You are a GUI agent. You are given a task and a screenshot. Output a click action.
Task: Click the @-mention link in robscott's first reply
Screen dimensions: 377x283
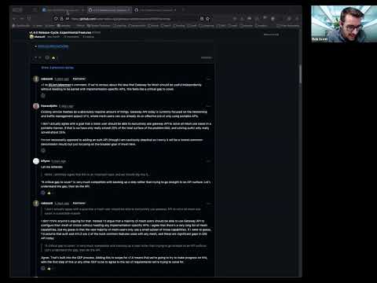pos(60,85)
